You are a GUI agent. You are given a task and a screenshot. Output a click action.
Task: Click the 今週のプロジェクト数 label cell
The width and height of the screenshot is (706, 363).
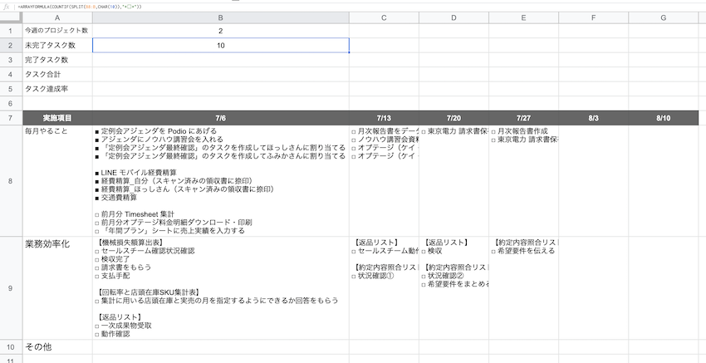[x=56, y=31]
